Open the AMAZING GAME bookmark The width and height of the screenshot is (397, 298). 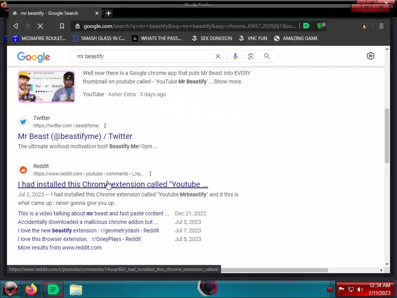click(x=296, y=38)
